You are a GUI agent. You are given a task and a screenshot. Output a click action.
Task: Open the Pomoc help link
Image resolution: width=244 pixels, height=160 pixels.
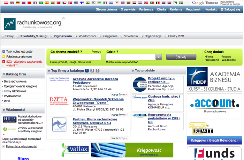click(x=96, y=52)
